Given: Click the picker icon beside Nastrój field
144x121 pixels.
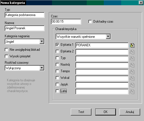Looking at the screenshot, I should [132, 65].
